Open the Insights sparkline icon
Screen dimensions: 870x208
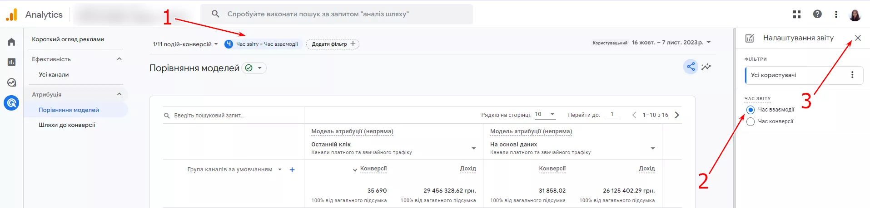pos(706,67)
